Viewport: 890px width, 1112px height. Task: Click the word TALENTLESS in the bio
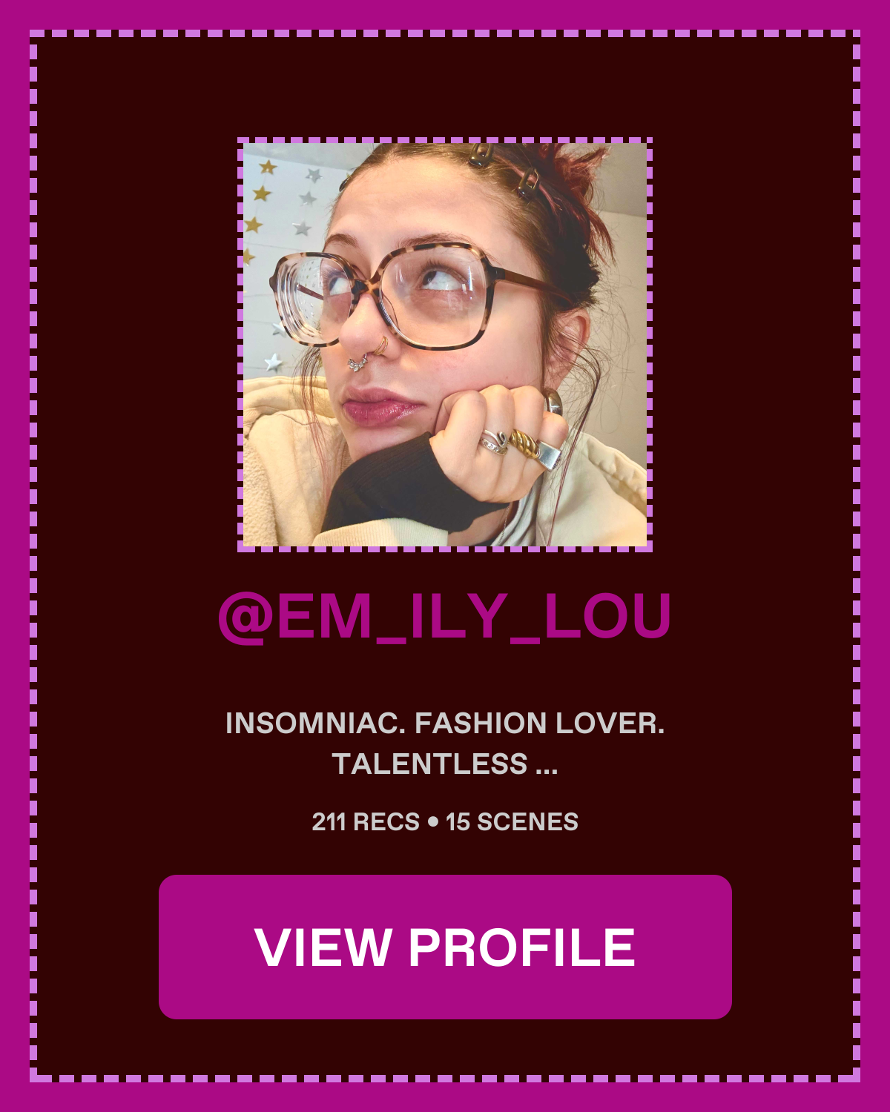430,764
